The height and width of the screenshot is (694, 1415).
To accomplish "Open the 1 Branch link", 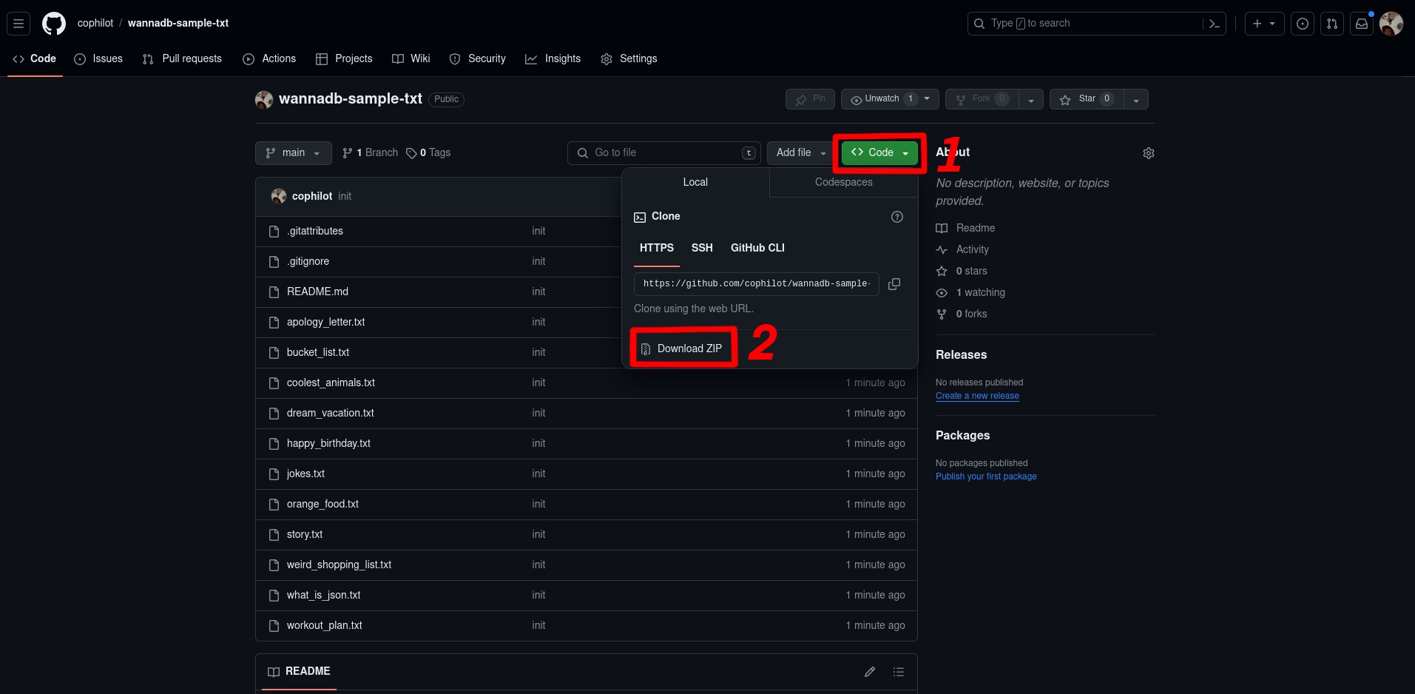I will (x=370, y=153).
